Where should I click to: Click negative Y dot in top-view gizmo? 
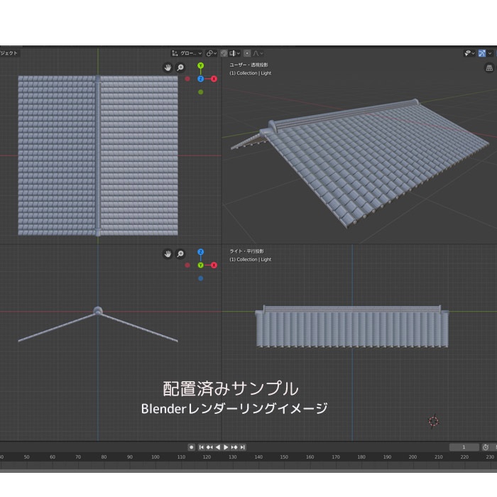[201, 92]
